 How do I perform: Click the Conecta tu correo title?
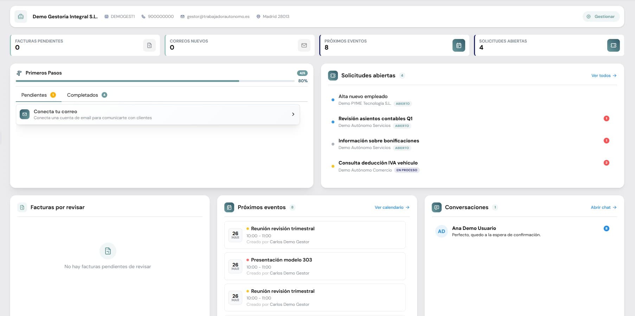[55, 111]
